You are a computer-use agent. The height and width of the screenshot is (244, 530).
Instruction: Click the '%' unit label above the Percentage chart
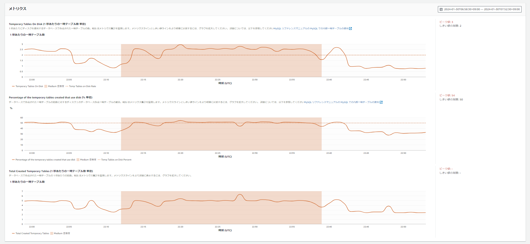click(x=11, y=108)
